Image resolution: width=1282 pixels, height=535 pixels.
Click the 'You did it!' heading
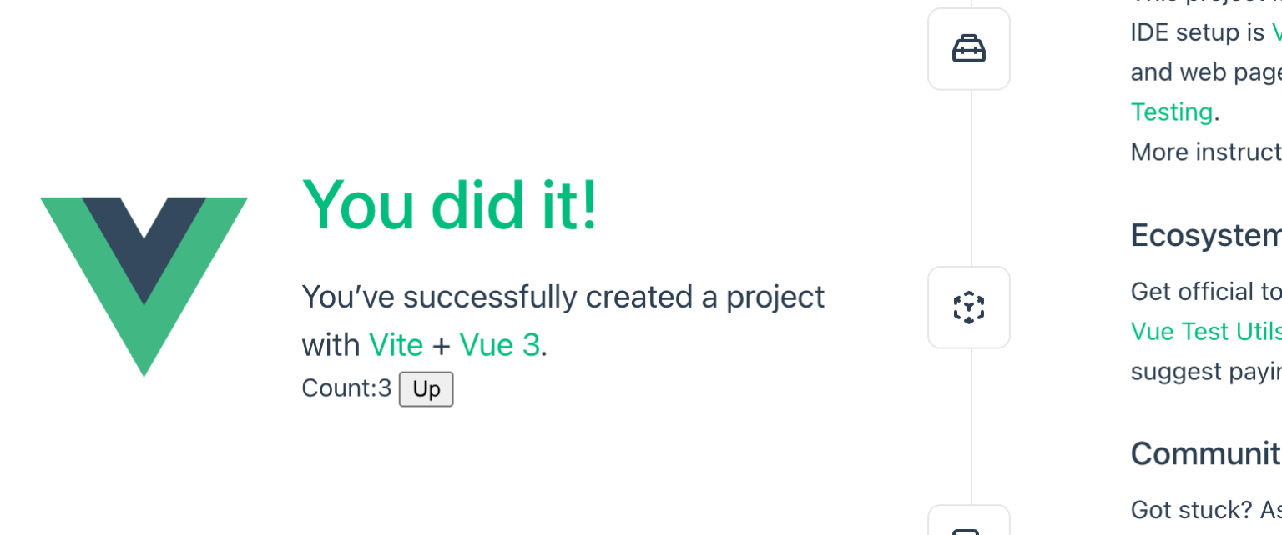click(x=449, y=204)
